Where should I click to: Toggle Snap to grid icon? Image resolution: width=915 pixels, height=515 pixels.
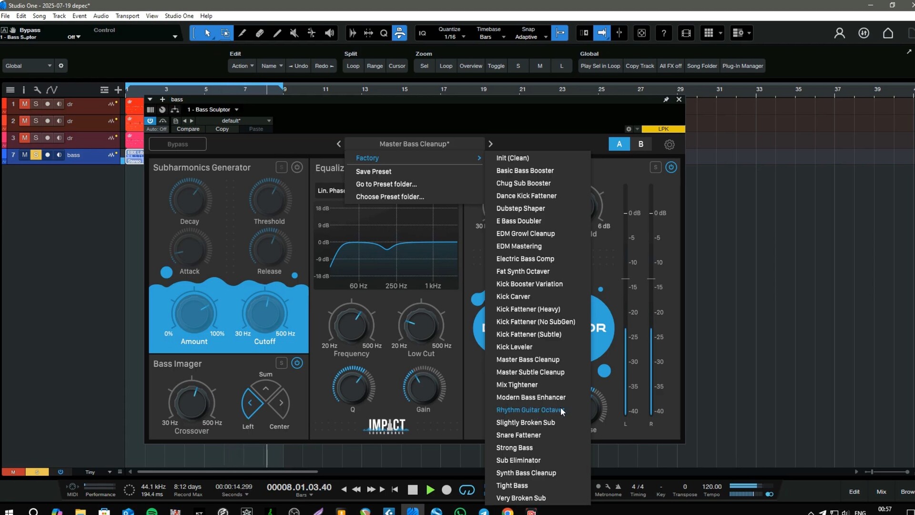click(560, 33)
